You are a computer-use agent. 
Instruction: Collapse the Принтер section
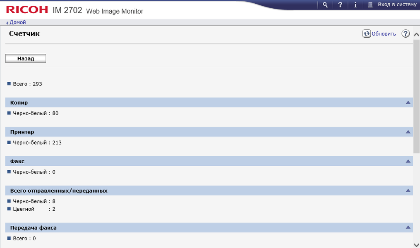[x=408, y=132]
